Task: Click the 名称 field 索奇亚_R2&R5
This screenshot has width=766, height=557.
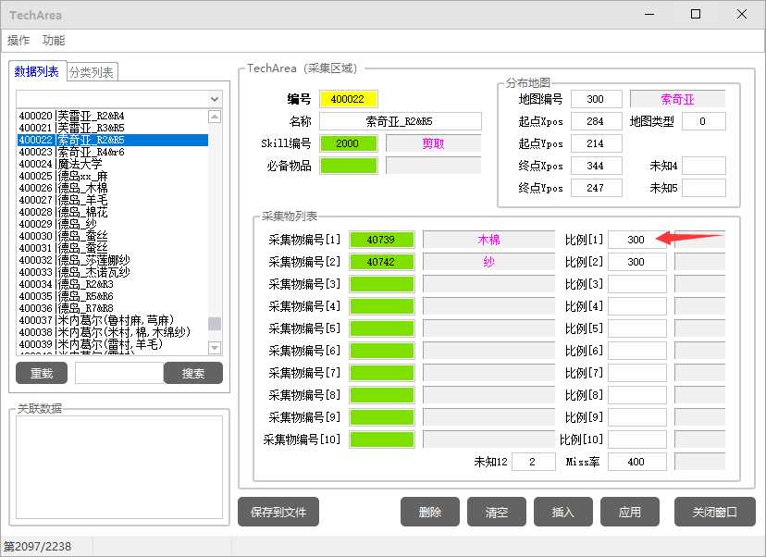Action: tap(400, 121)
